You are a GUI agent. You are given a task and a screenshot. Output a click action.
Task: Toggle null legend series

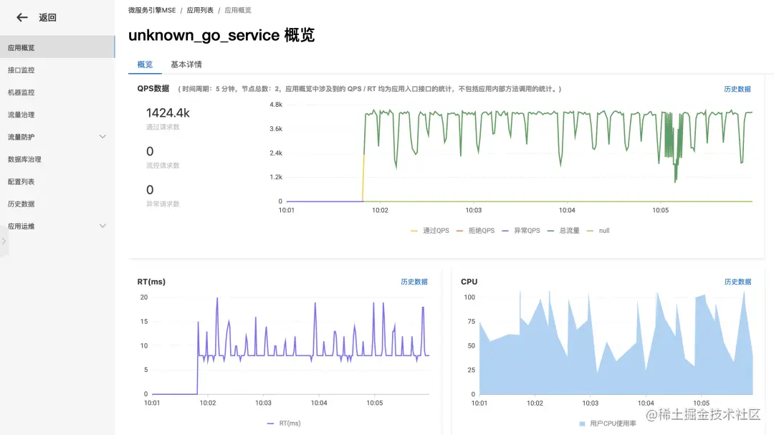[x=598, y=231]
